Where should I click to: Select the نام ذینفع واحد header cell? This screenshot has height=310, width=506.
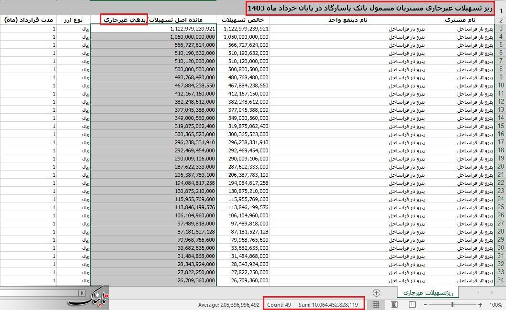347,20
